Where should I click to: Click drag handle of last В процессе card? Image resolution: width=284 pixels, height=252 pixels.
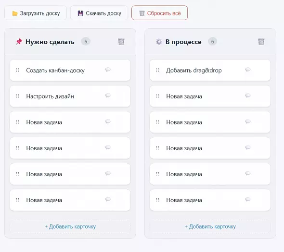click(x=157, y=200)
